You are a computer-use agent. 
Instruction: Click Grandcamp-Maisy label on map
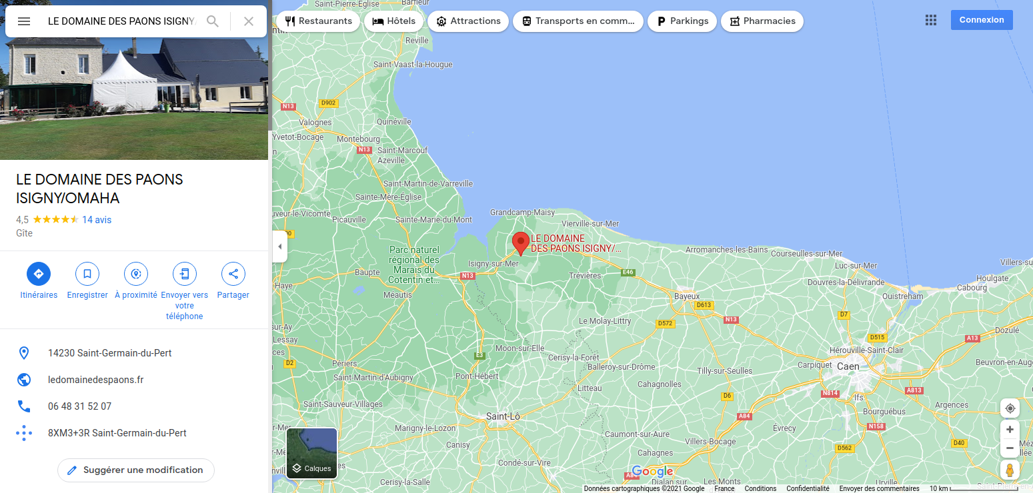point(522,213)
